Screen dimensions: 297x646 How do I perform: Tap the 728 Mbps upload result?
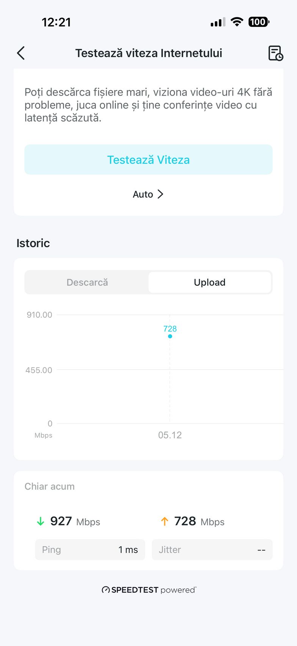pyautogui.click(x=199, y=522)
